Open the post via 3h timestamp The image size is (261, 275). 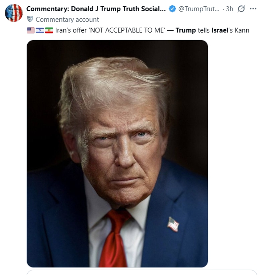[229, 9]
